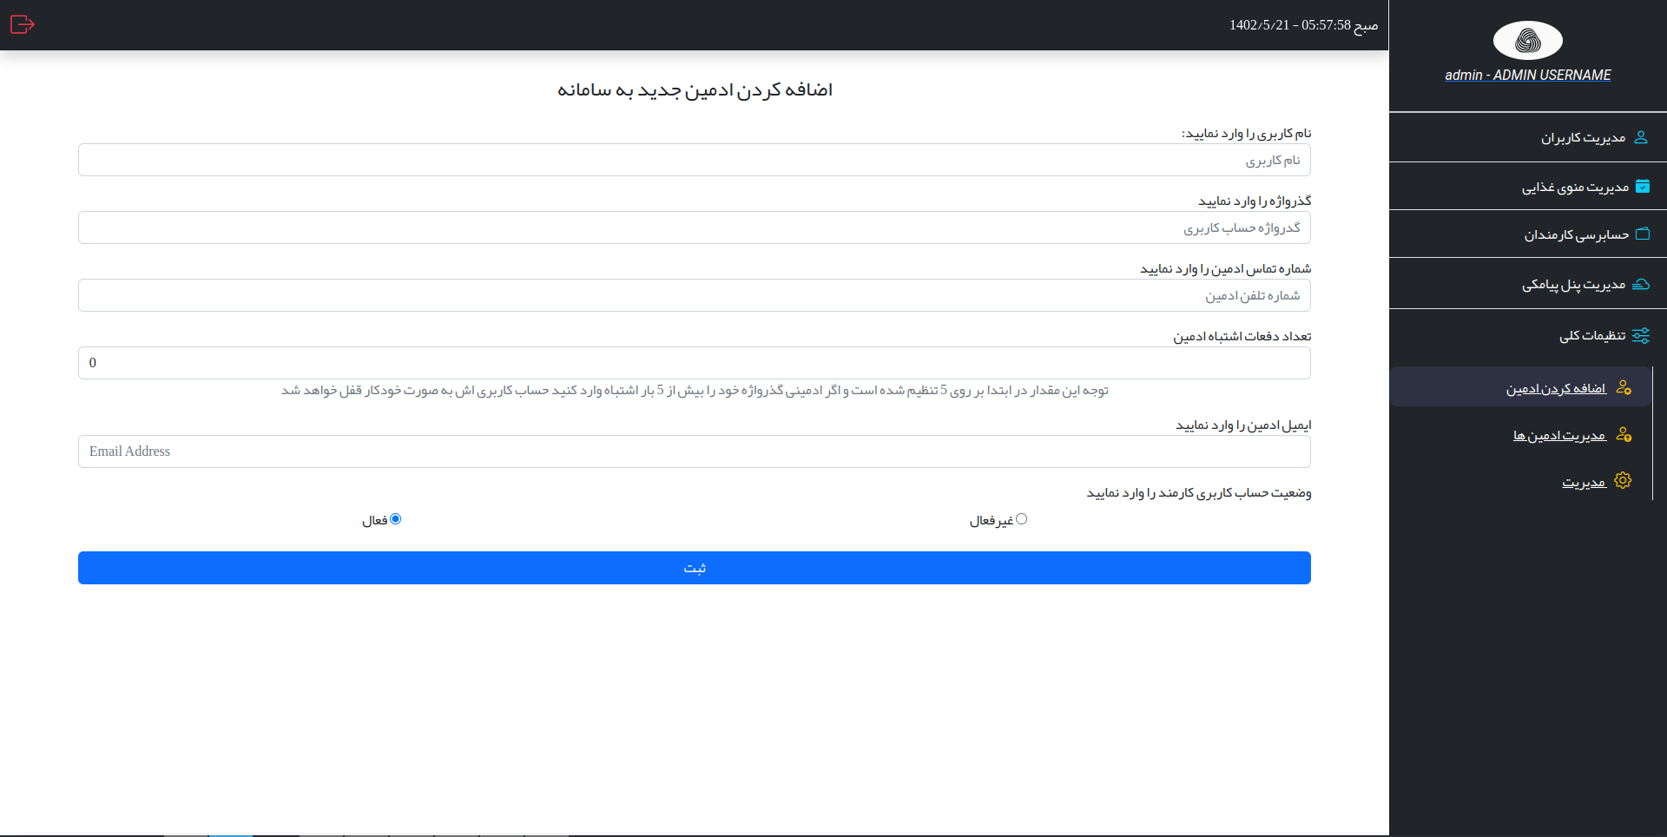
Task: Click the user icon beside مدیریت کاربران
Action: 1641,137
